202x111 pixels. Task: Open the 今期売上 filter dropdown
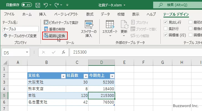click(112, 76)
